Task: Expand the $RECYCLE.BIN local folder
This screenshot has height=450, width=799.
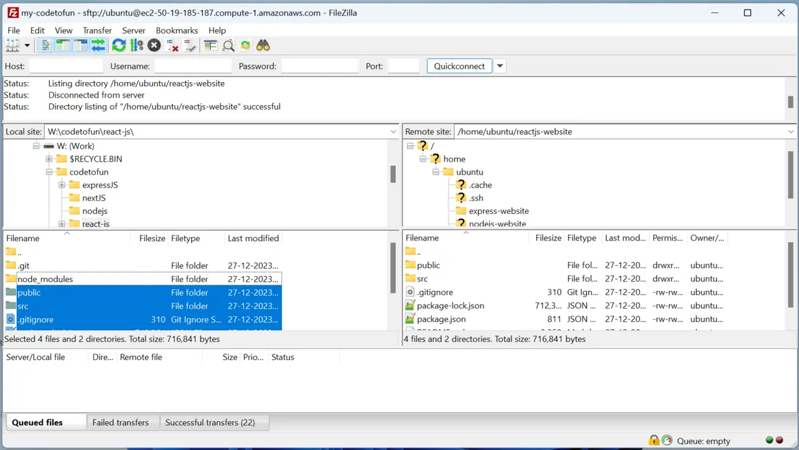Action: click(x=49, y=159)
